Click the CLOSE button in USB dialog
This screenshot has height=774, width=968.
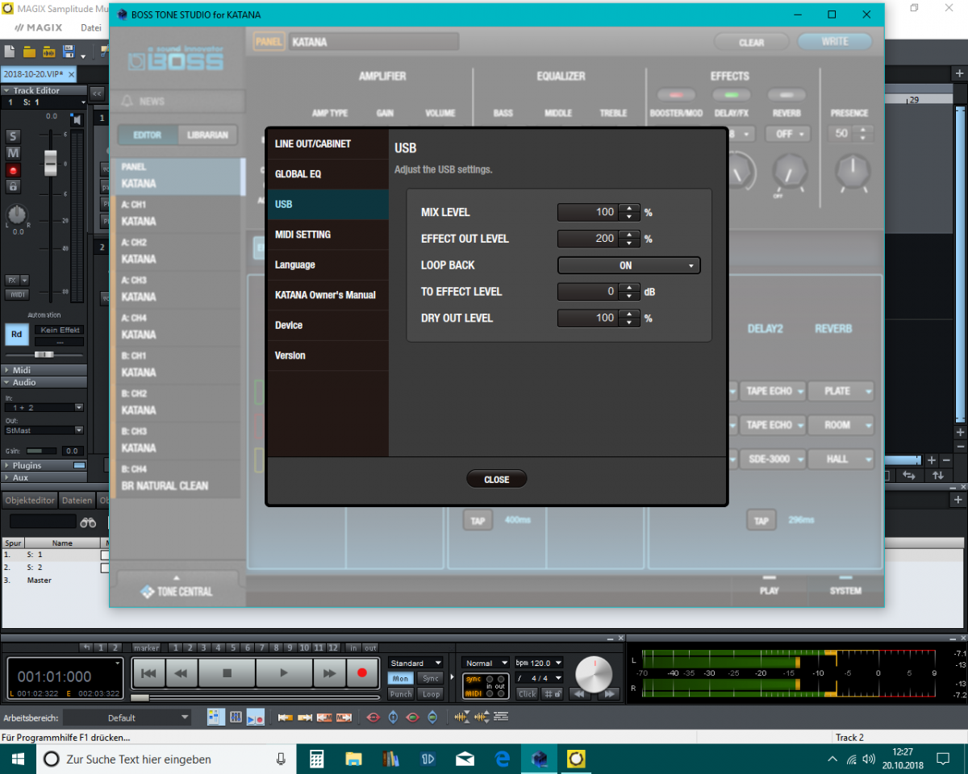tap(497, 480)
